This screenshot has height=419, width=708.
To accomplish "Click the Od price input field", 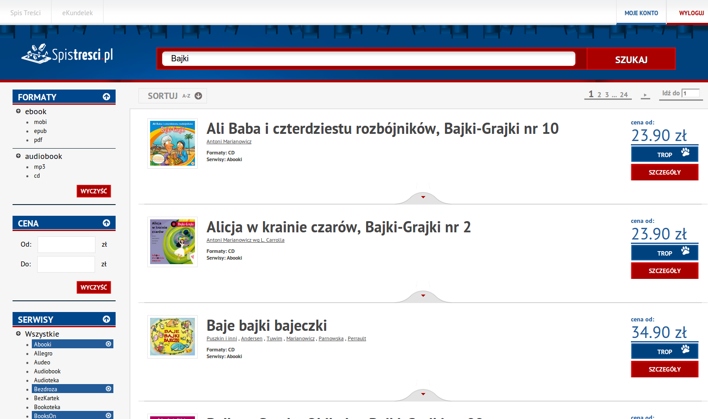I will click(x=66, y=244).
